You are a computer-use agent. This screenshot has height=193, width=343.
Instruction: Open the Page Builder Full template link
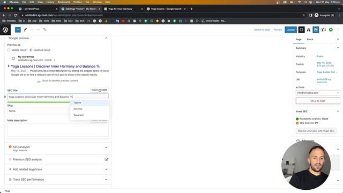pos(327,72)
